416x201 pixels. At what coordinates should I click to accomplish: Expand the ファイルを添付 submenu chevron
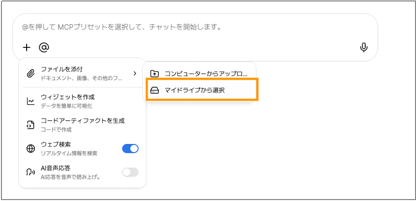[134, 73]
